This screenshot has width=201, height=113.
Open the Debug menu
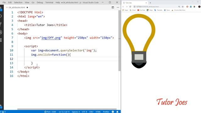click(40, 3)
